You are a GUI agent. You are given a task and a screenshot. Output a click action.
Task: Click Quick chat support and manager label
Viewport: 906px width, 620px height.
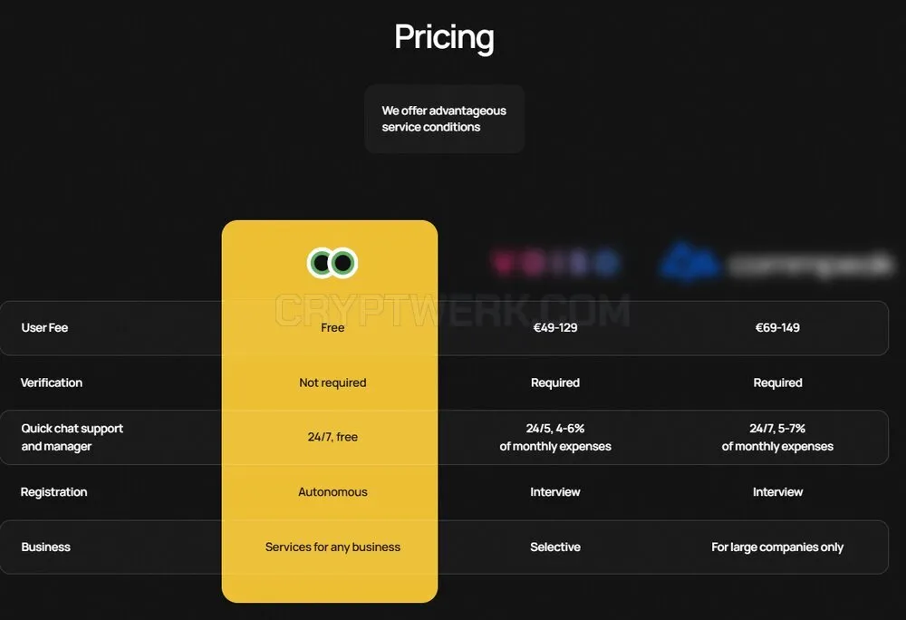click(72, 438)
